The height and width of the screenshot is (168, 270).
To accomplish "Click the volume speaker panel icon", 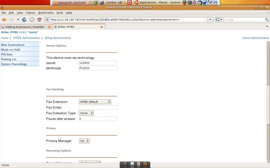I will (x=119, y=2).
